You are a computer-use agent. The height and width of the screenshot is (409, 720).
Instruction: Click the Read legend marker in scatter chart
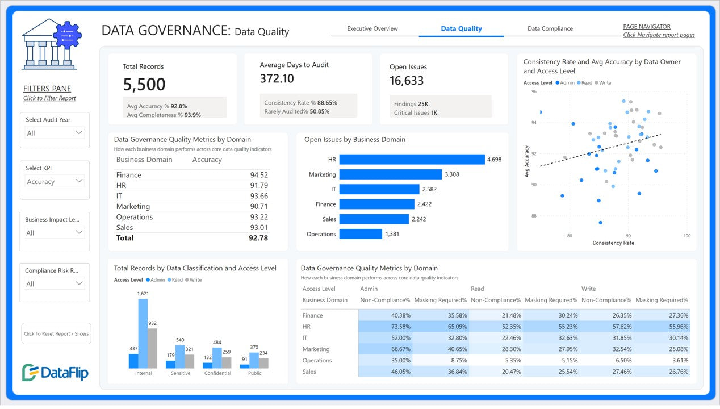tap(579, 83)
